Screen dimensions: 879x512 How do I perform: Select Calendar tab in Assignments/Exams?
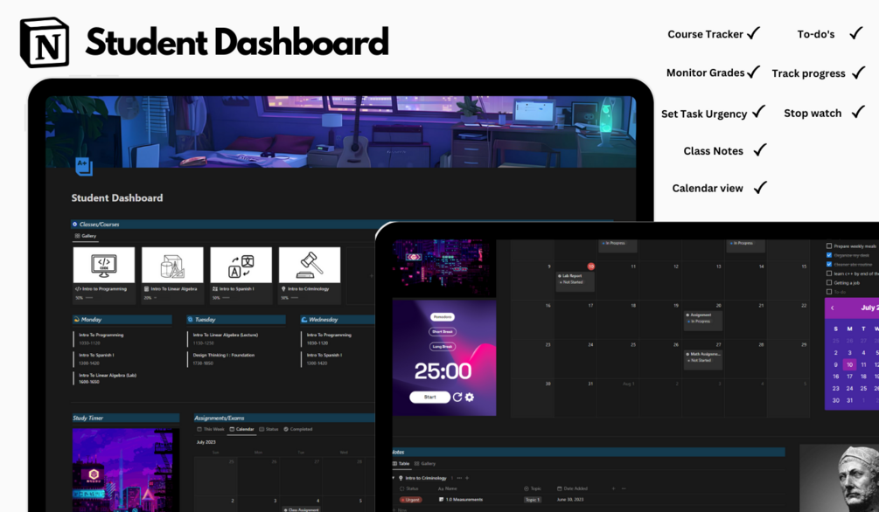click(241, 429)
